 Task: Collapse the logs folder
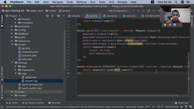coord(15,74)
